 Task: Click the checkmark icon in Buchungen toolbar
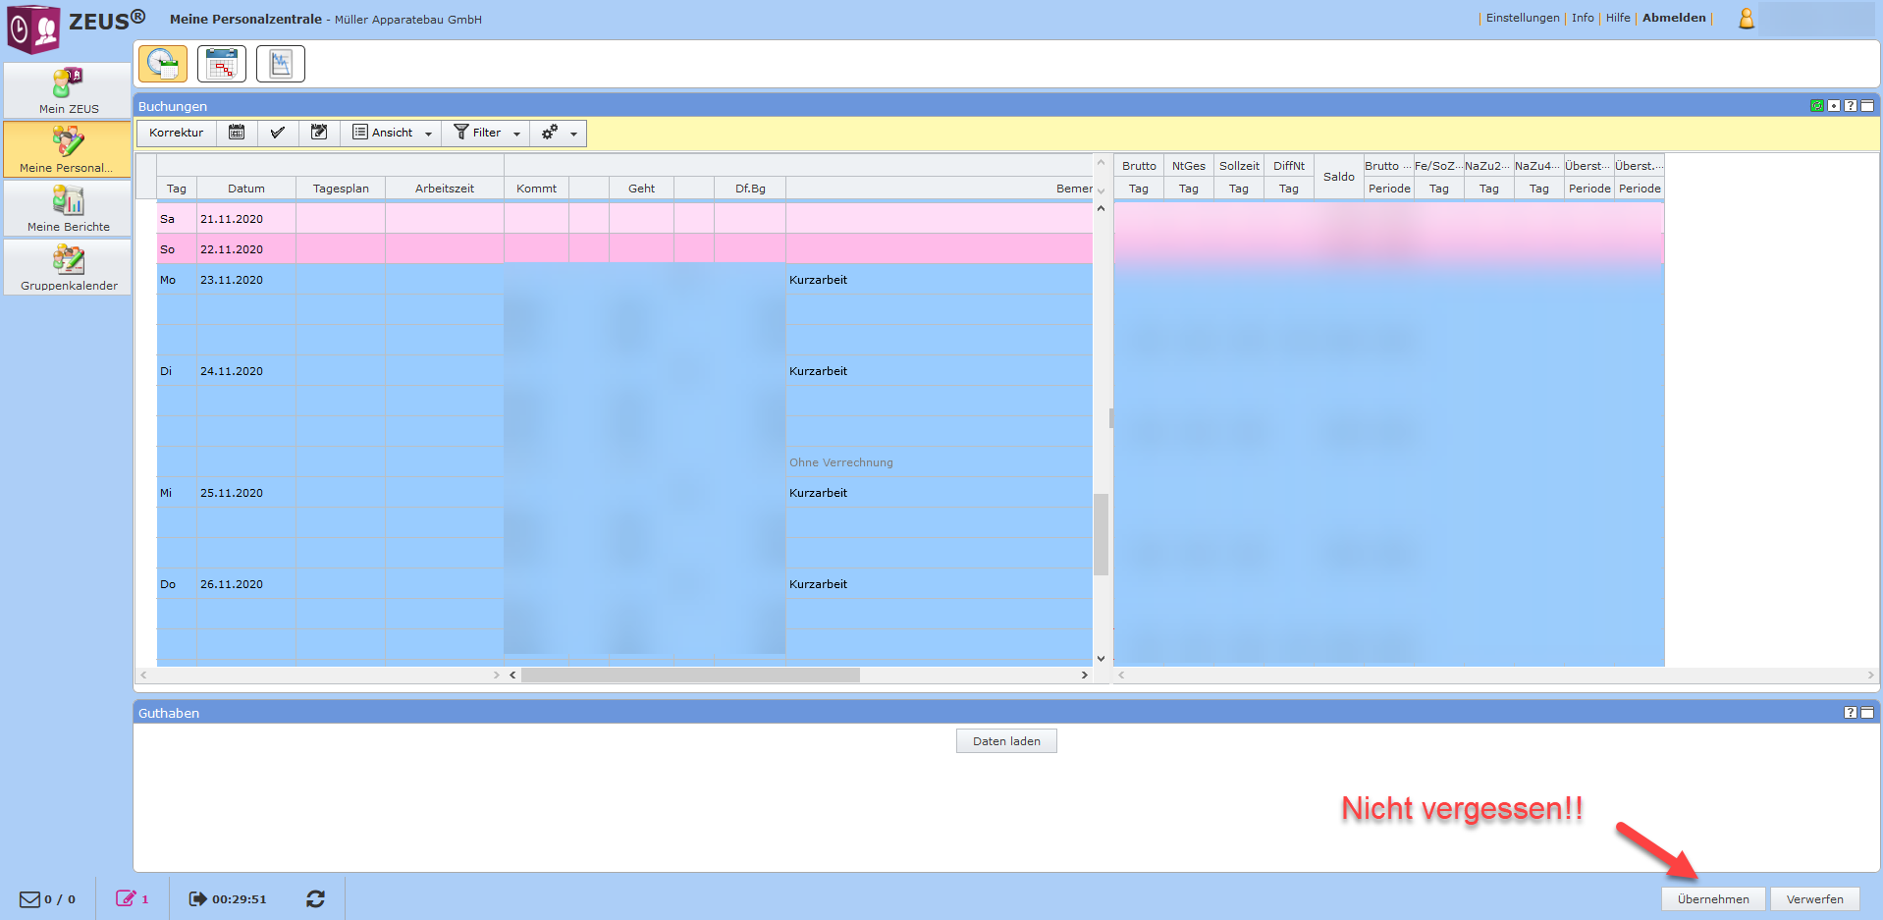point(278,133)
